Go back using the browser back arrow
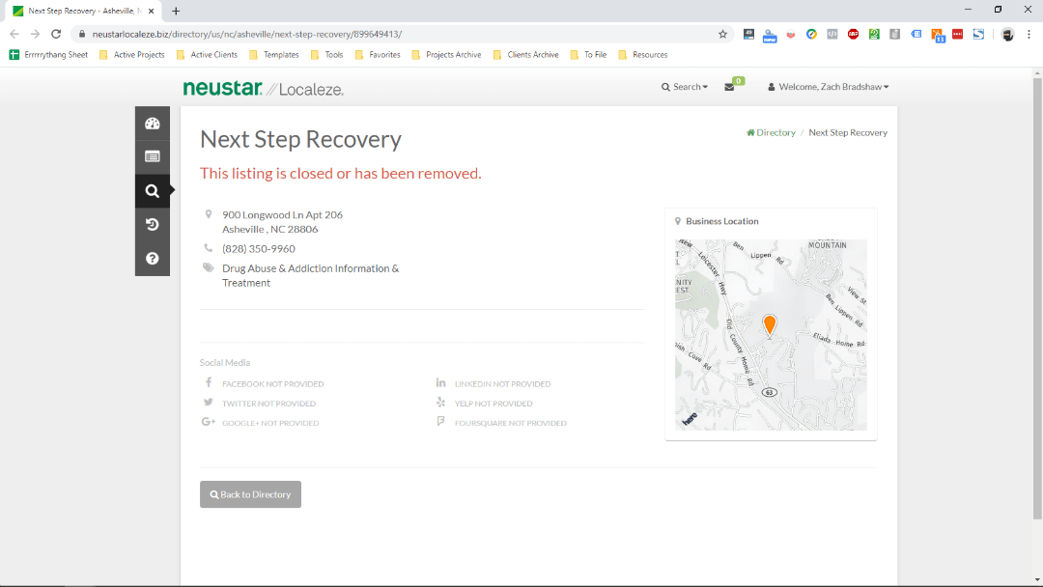The image size is (1043, 587). coord(14,34)
